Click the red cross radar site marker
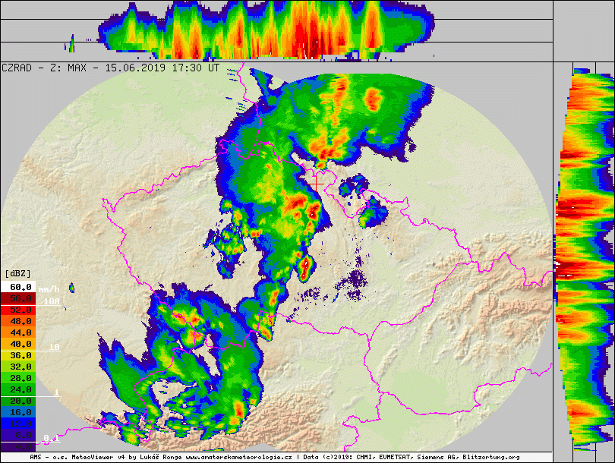The image size is (615, 463). pos(317,184)
